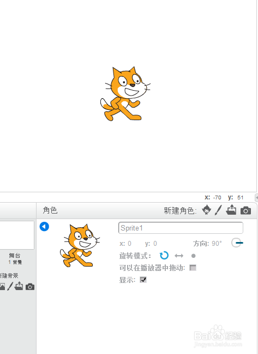Click the 1 背景 backdrop count text

pos(15,262)
